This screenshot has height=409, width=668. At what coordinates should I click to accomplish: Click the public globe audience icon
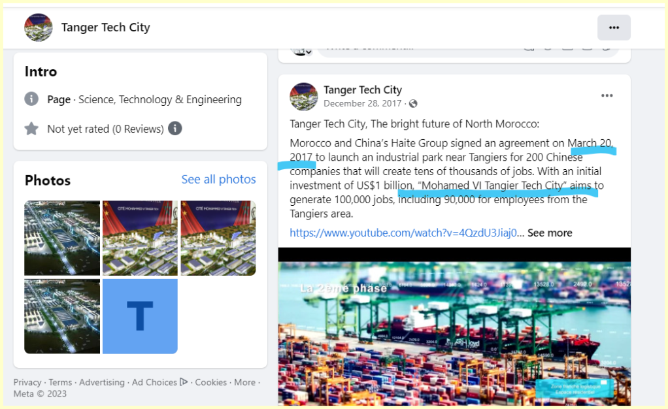coord(413,104)
